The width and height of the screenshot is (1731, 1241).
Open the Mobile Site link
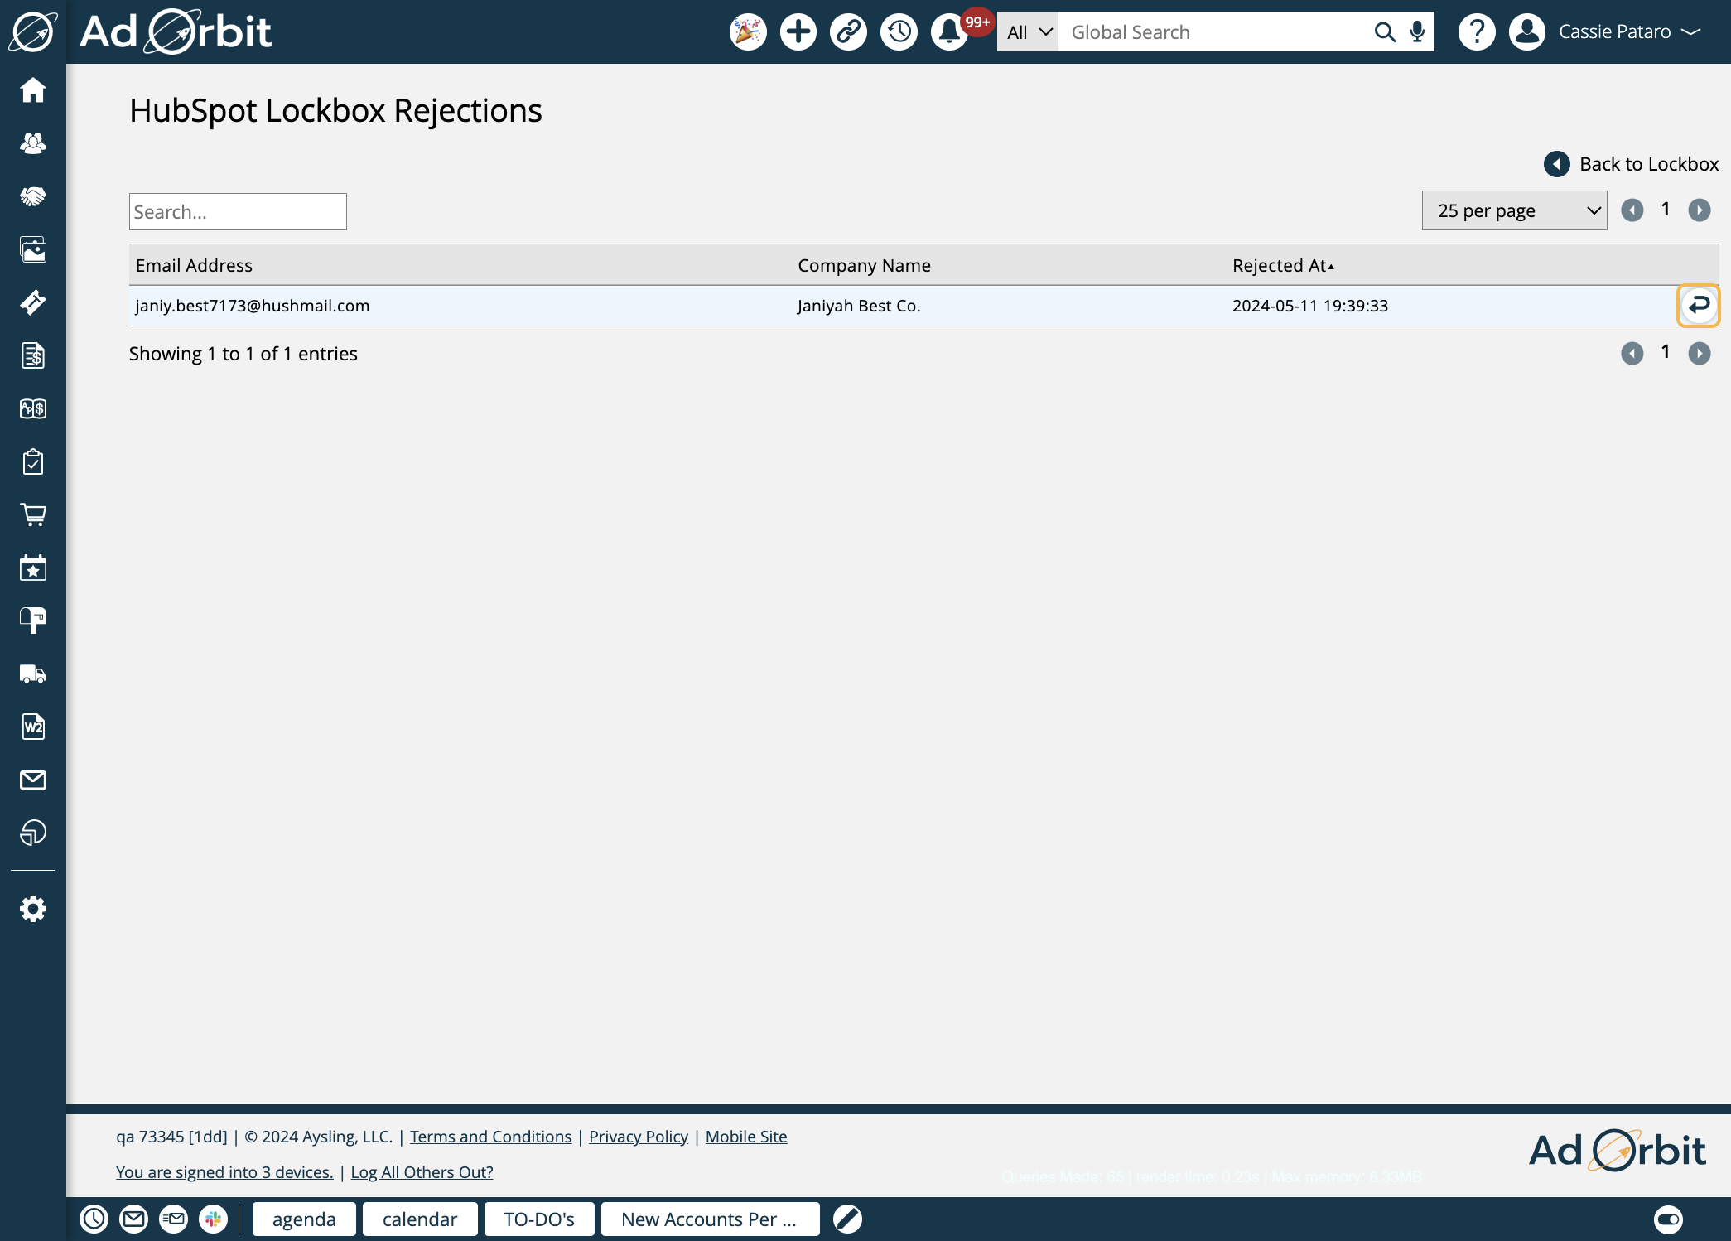[746, 1137]
